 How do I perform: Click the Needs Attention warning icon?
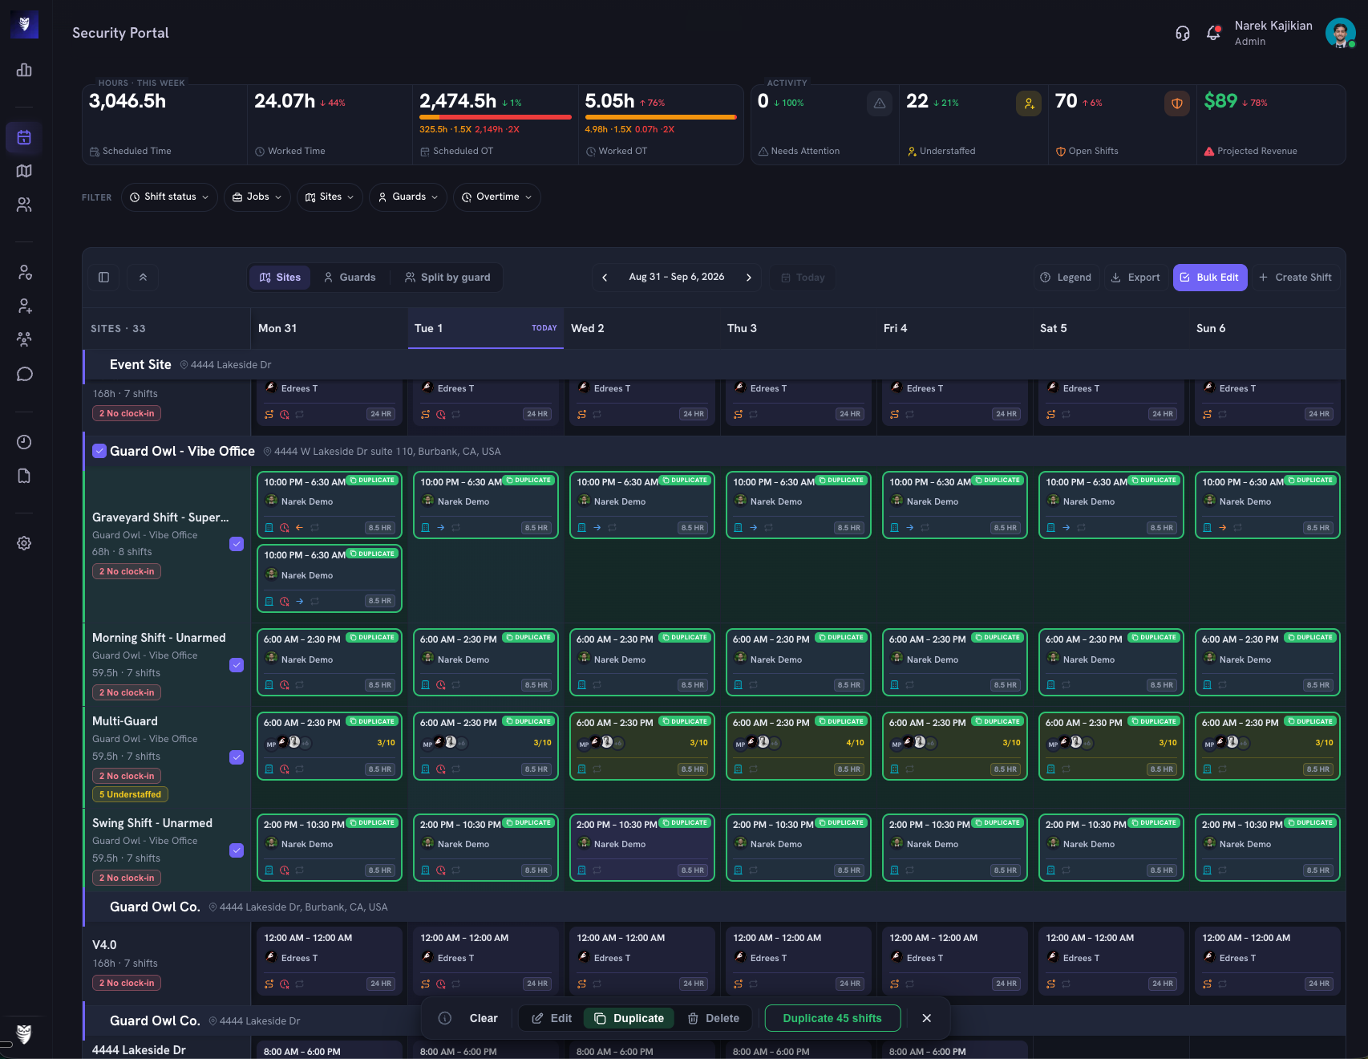click(880, 103)
